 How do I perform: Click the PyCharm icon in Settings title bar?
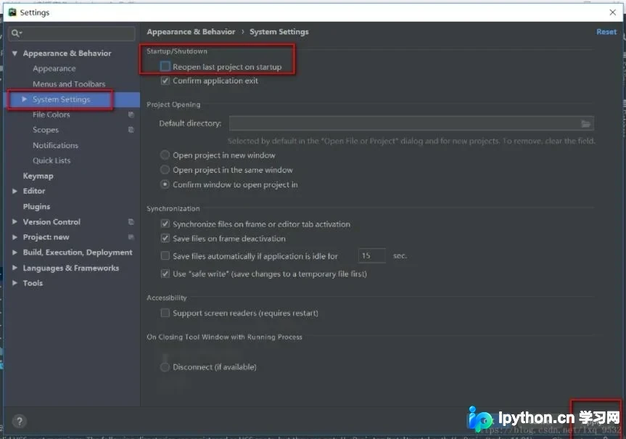coord(12,12)
